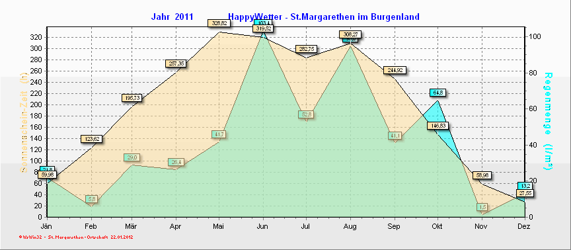Viewport: 571px width, 250px height.
Task: Select the Mai month axis label
Action: pyautogui.click(x=219, y=227)
